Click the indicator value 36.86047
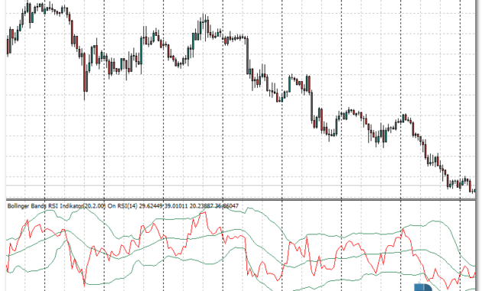The image size is (482, 291). (x=226, y=206)
